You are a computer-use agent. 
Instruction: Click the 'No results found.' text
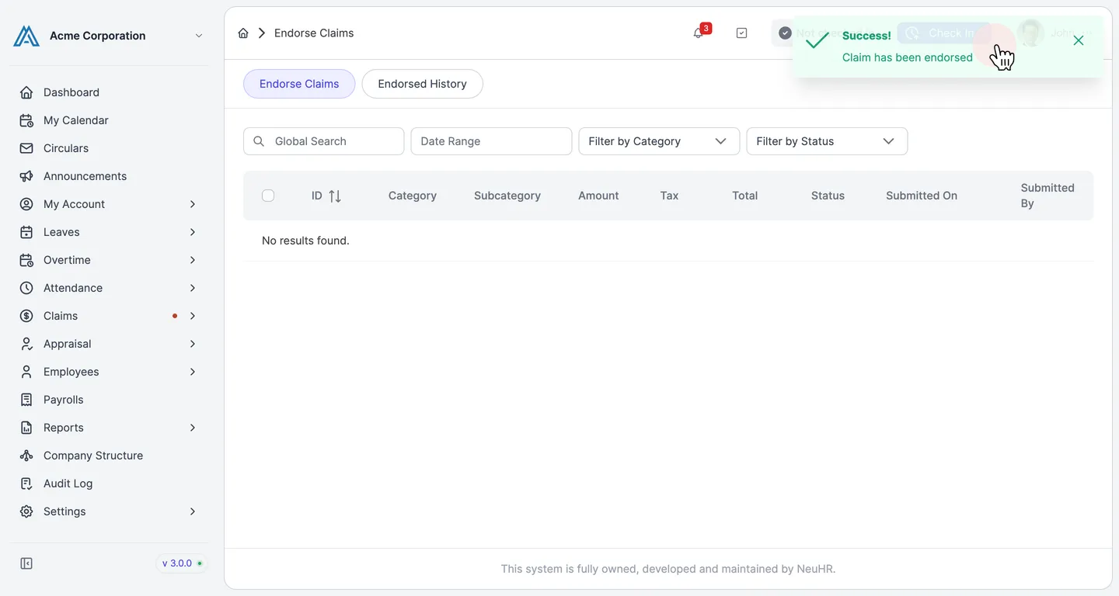click(x=305, y=241)
